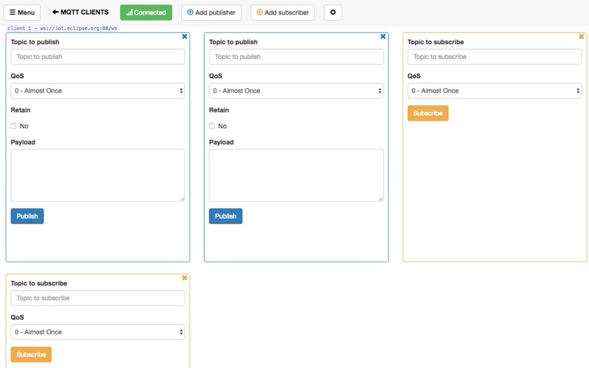Image resolution: width=589 pixels, height=368 pixels.
Task: Toggle Retain checkbox in first publisher
Action: (x=13, y=126)
